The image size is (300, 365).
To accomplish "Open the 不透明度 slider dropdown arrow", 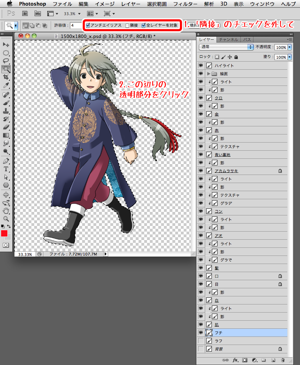I will coord(289,47).
